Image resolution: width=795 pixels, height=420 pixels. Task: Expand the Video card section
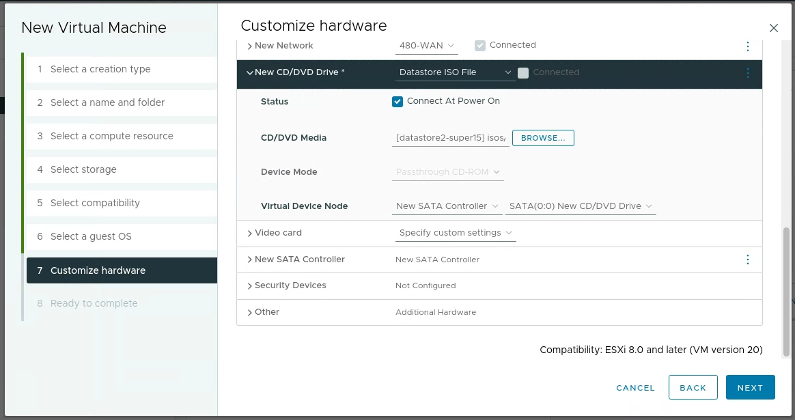pyautogui.click(x=249, y=234)
